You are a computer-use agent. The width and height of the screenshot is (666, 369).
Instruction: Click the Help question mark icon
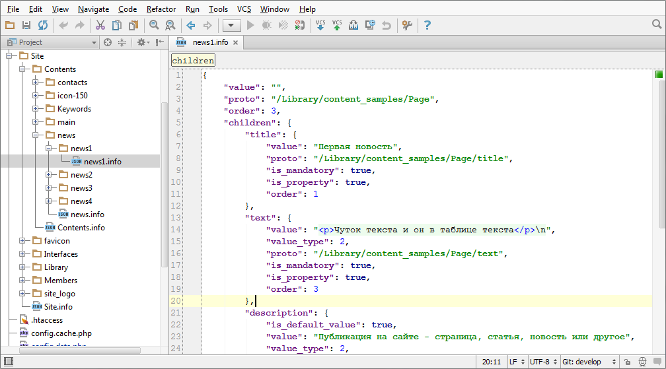(427, 25)
